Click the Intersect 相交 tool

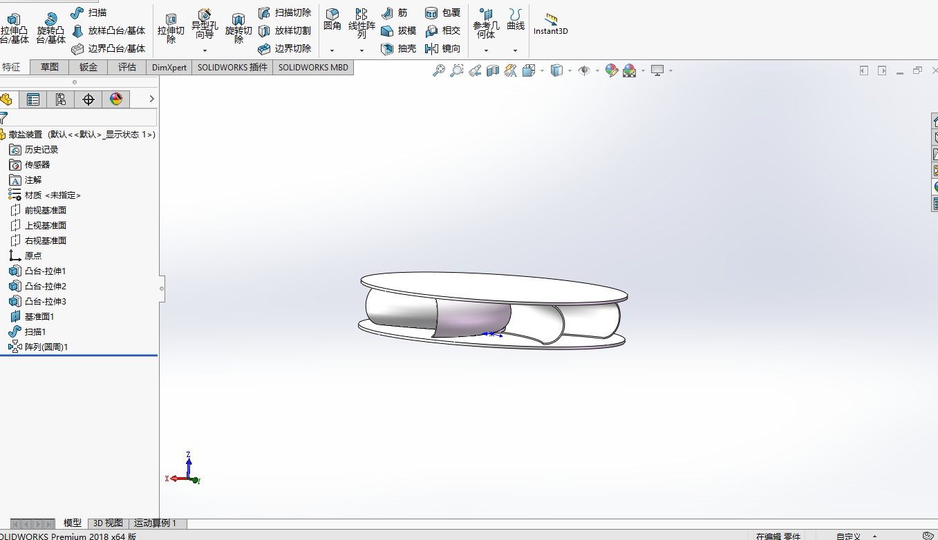[442, 30]
